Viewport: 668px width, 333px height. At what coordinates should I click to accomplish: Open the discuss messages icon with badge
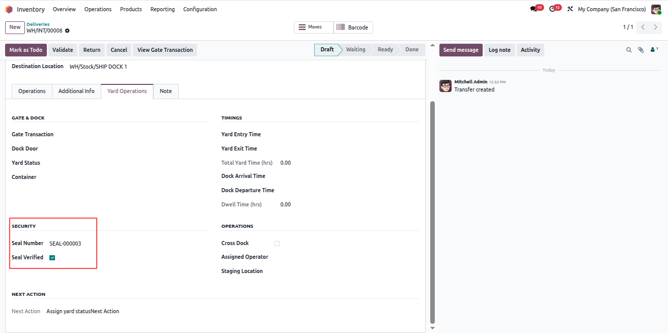[x=534, y=9]
